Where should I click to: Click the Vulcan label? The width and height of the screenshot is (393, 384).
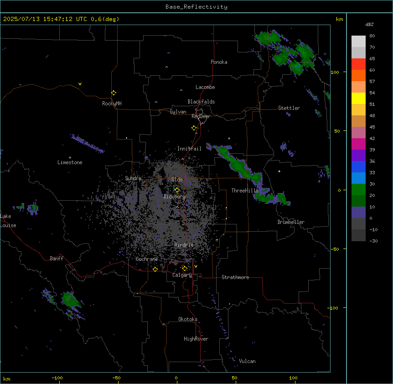pos(248,361)
